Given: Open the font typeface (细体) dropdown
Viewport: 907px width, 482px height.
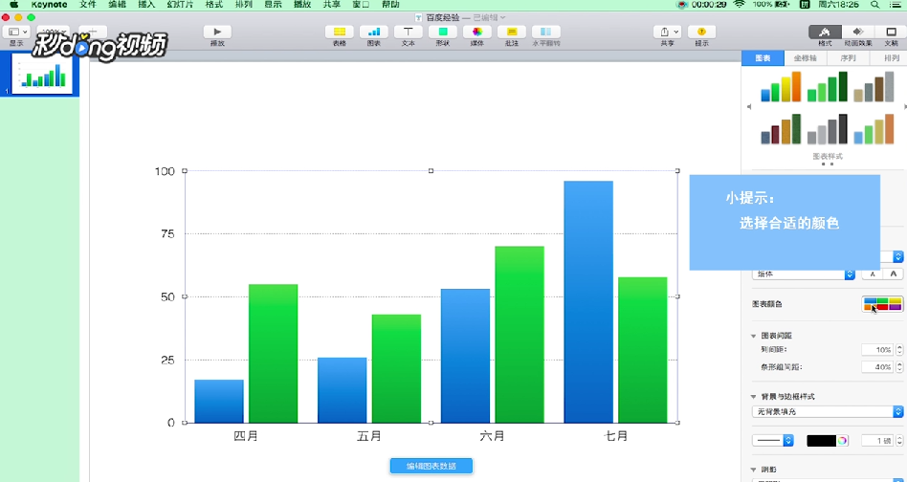Looking at the screenshot, I should [804, 274].
